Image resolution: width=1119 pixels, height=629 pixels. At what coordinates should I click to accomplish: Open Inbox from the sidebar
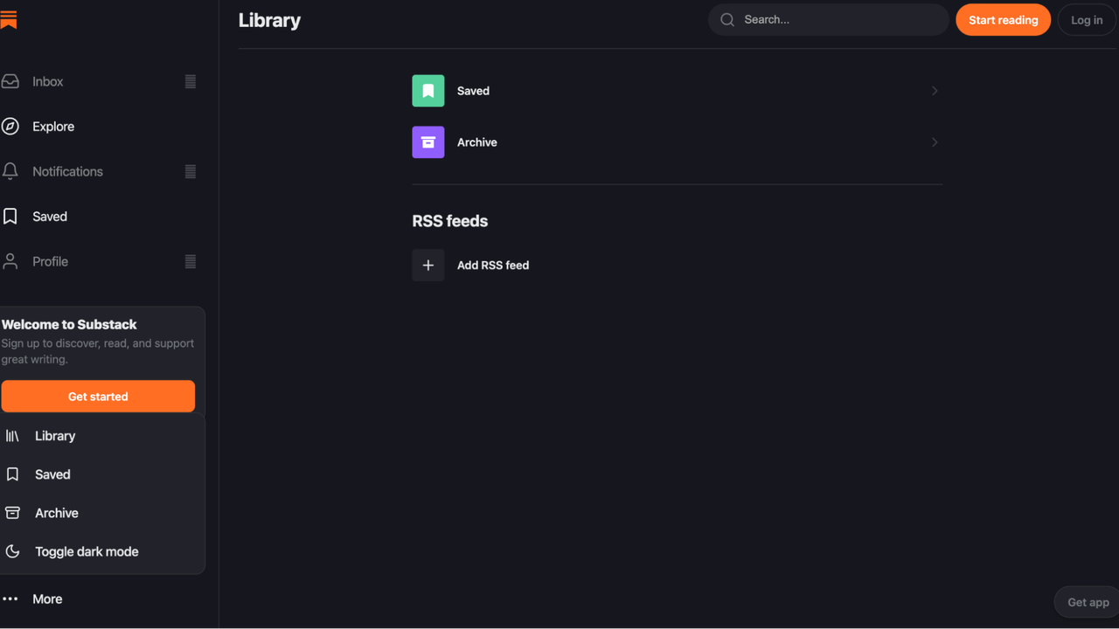(10, 80)
